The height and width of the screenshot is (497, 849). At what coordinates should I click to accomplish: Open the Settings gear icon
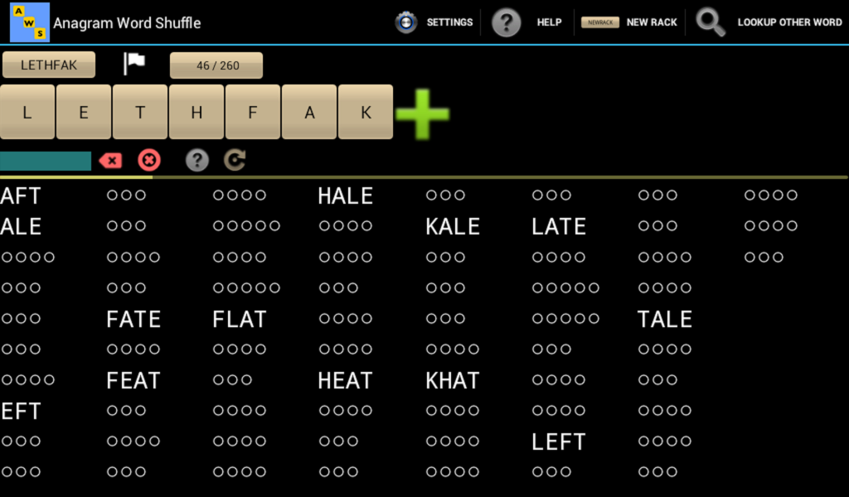(405, 22)
